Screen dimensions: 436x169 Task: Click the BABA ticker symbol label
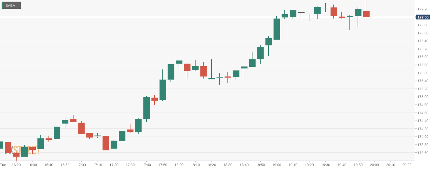point(10,6)
